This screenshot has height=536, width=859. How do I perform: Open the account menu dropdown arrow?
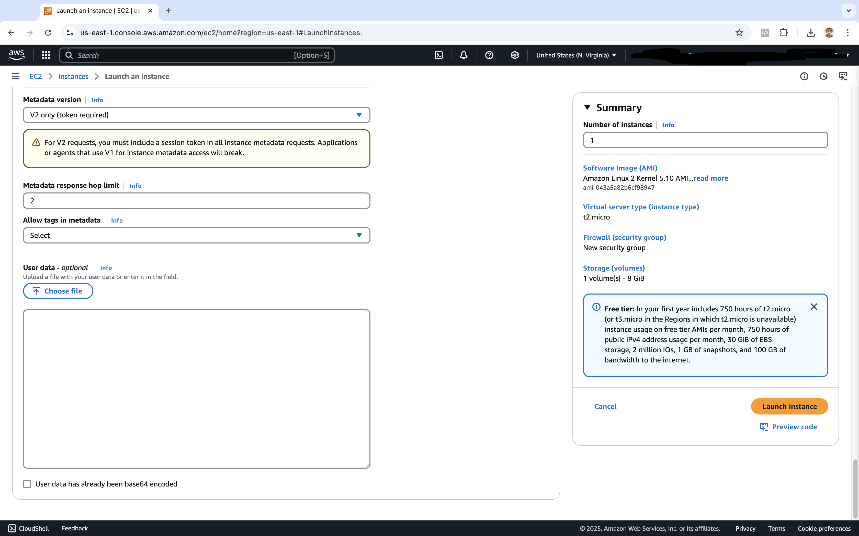coord(847,55)
